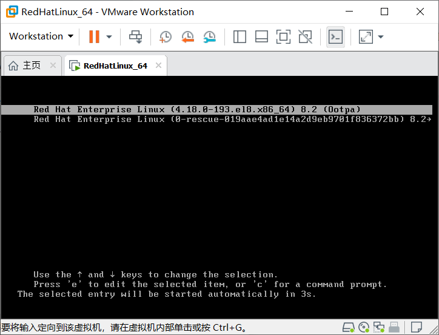The image size is (439, 335).
Task: Send Ctrl+Alt+Del to the virtual machine
Action: pos(135,37)
